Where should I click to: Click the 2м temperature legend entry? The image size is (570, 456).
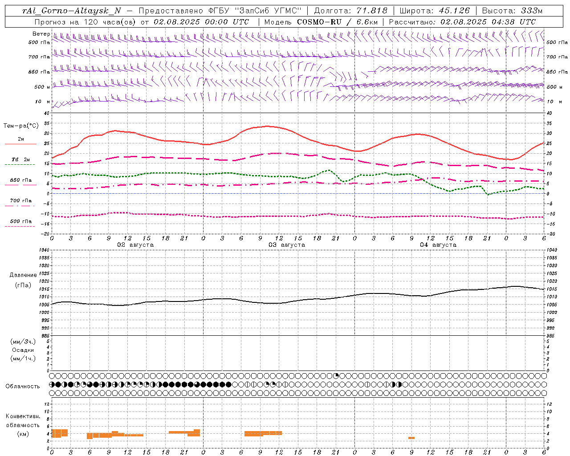pyautogui.click(x=21, y=139)
